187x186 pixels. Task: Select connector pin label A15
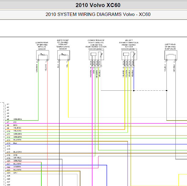(x=8, y=146)
